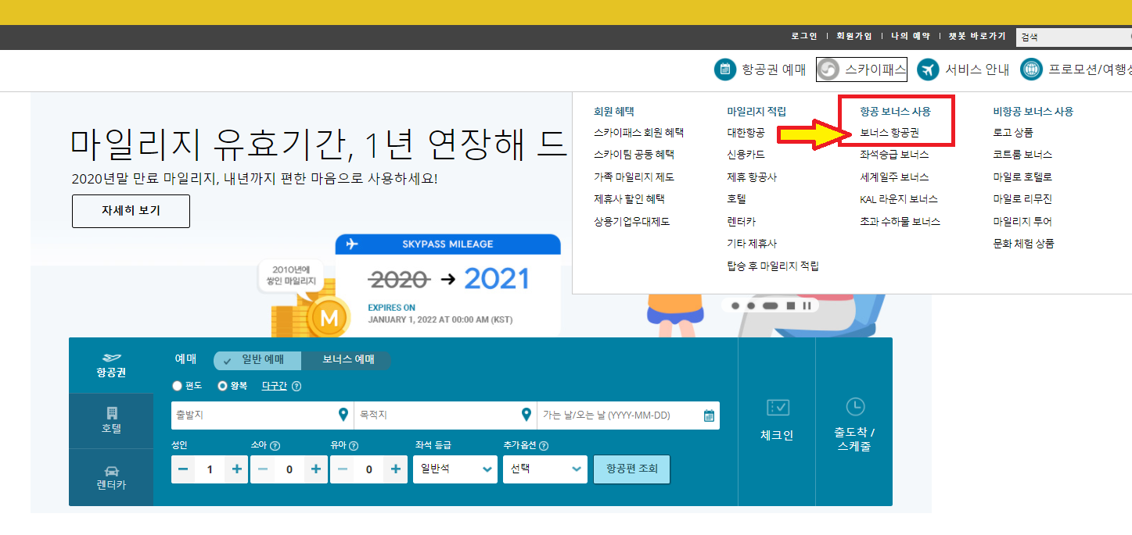The height and width of the screenshot is (535, 1132).
Task: Click the 서비스 안내 airplane icon
Action: click(x=928, y=70)
